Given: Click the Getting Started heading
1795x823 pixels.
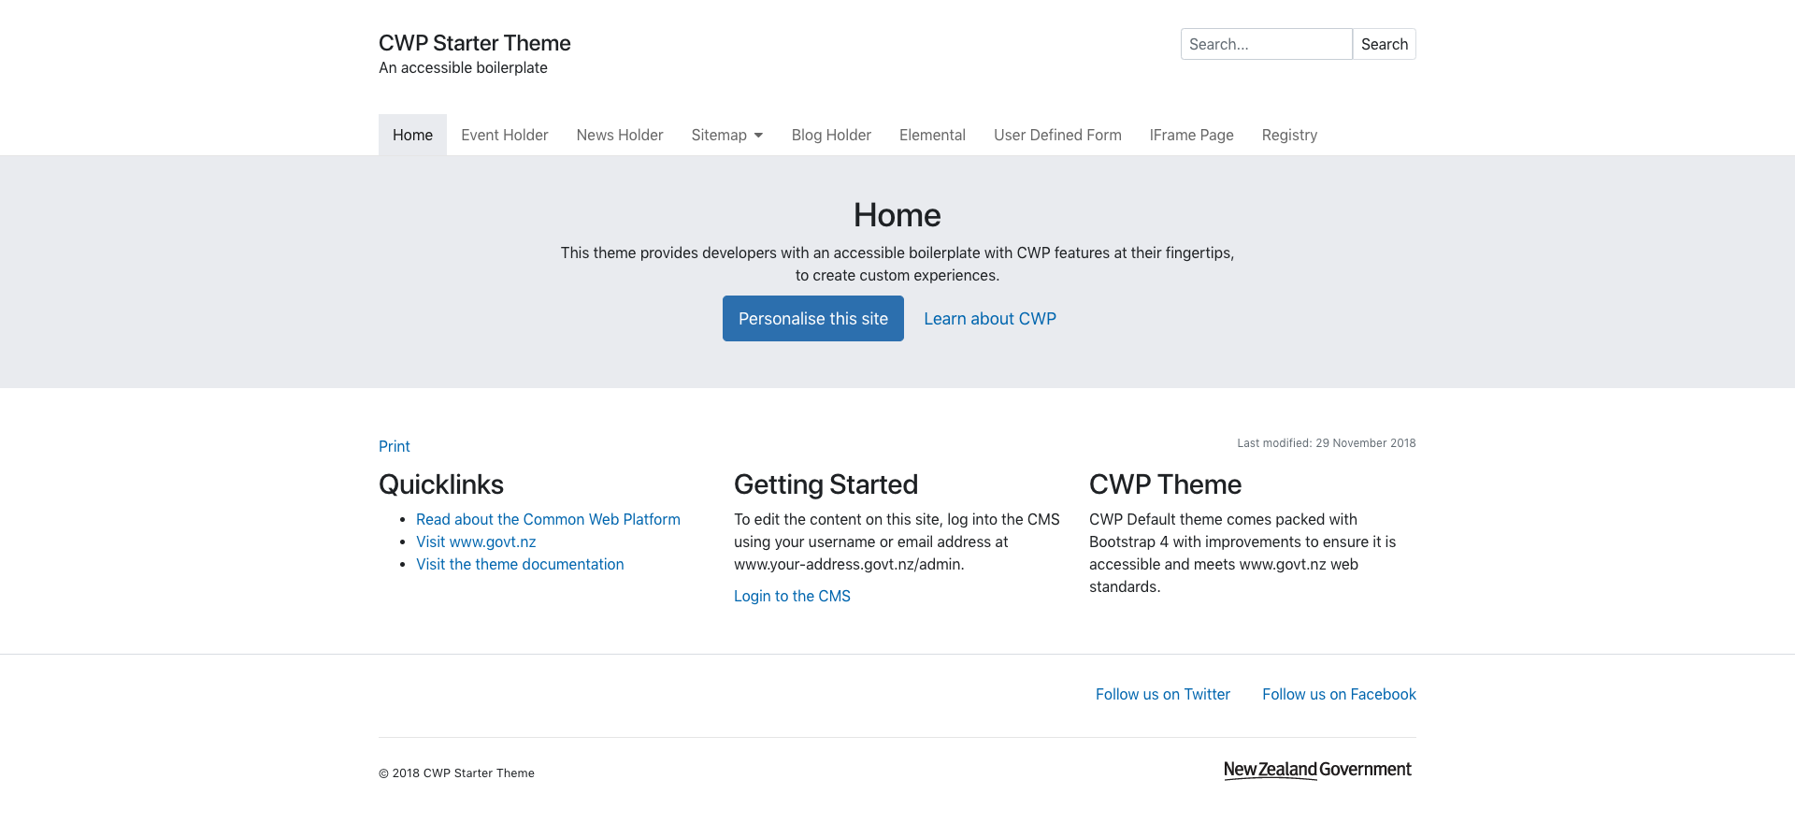Looking at the screenshot, I should [x=826, y=484].
